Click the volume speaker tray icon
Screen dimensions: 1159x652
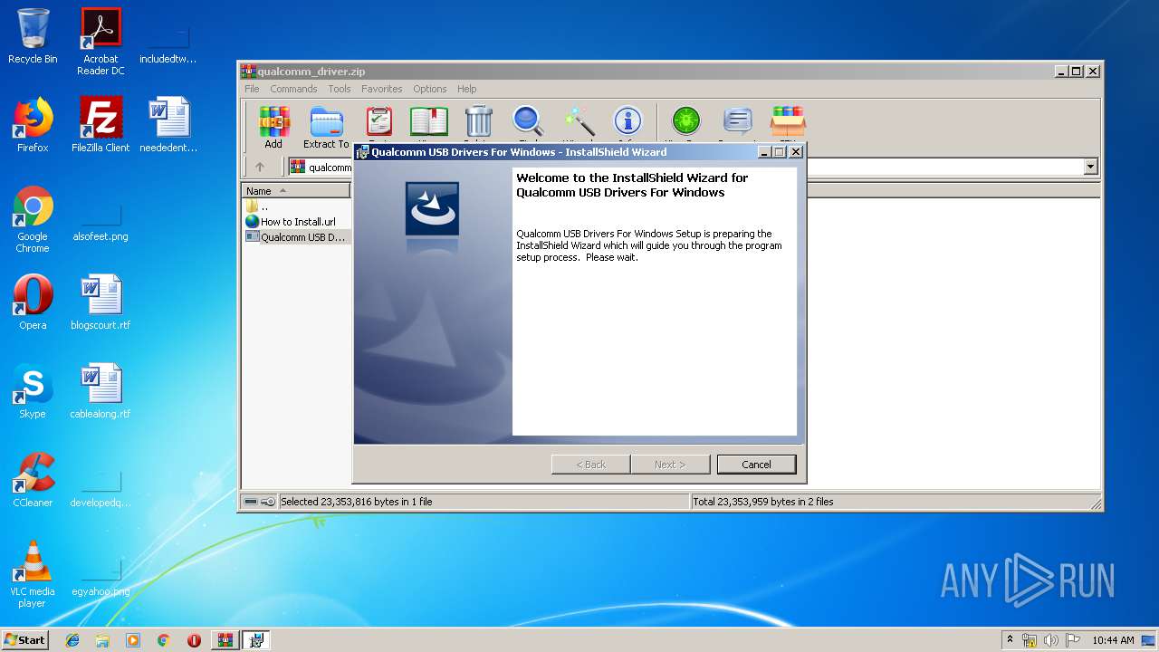coord(1050,640)
